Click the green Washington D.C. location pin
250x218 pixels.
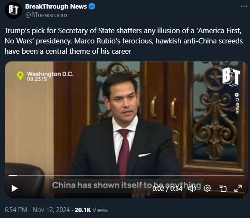20,76
